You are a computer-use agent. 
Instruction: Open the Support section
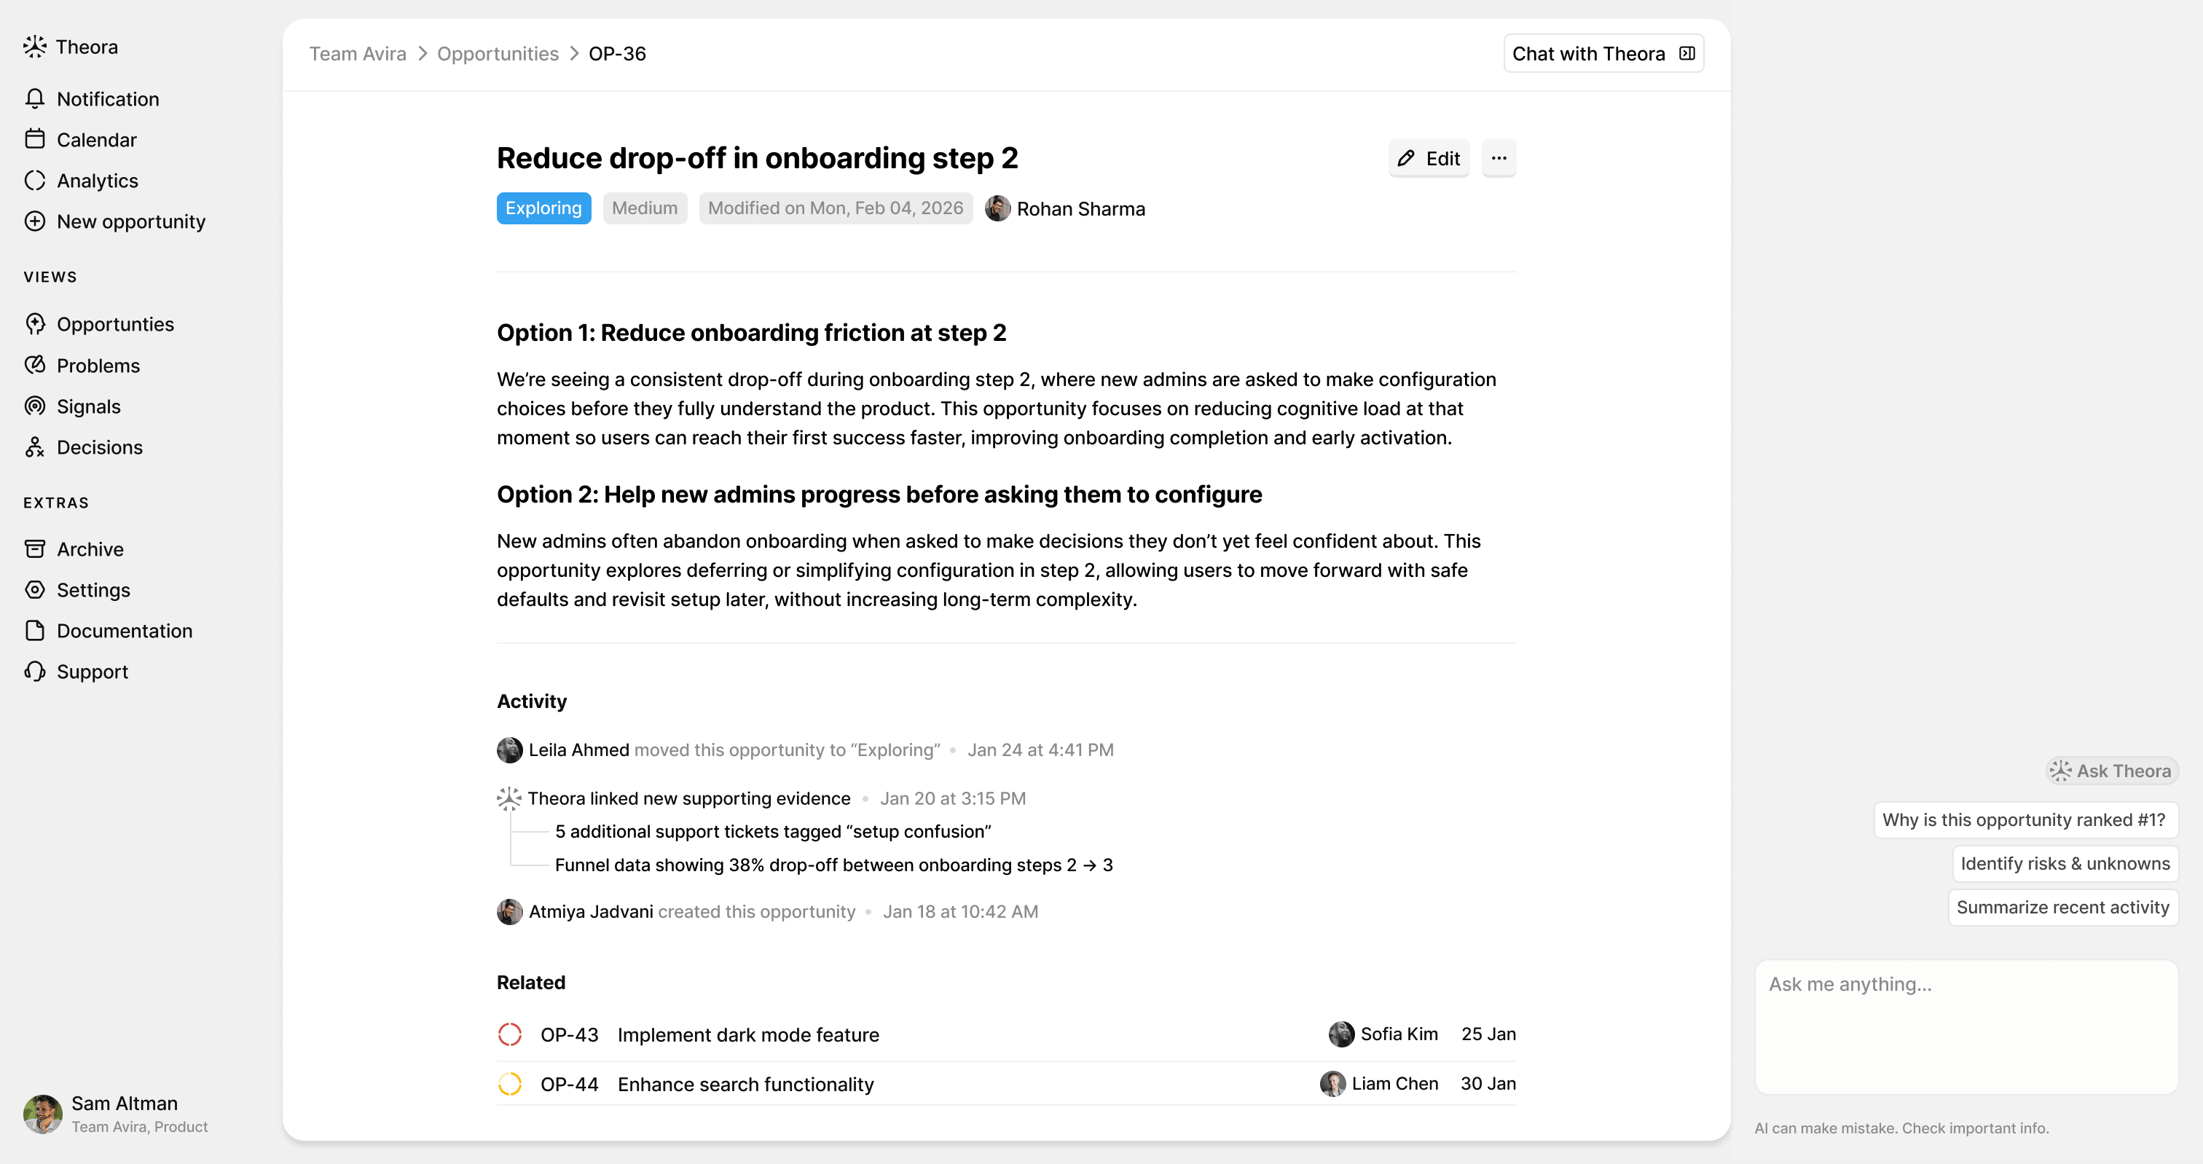pyautogui.click(x=93, y=672)
